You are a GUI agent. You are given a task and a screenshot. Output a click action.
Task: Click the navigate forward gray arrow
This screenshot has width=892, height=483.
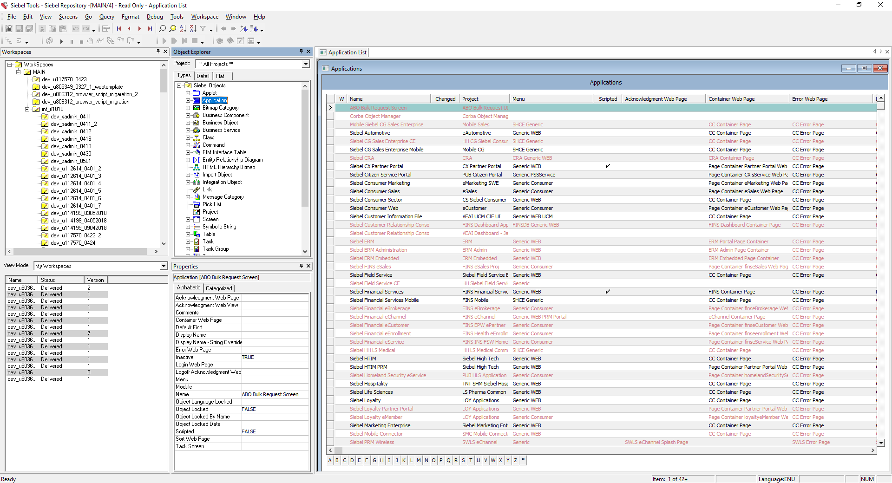click(234, 29)
